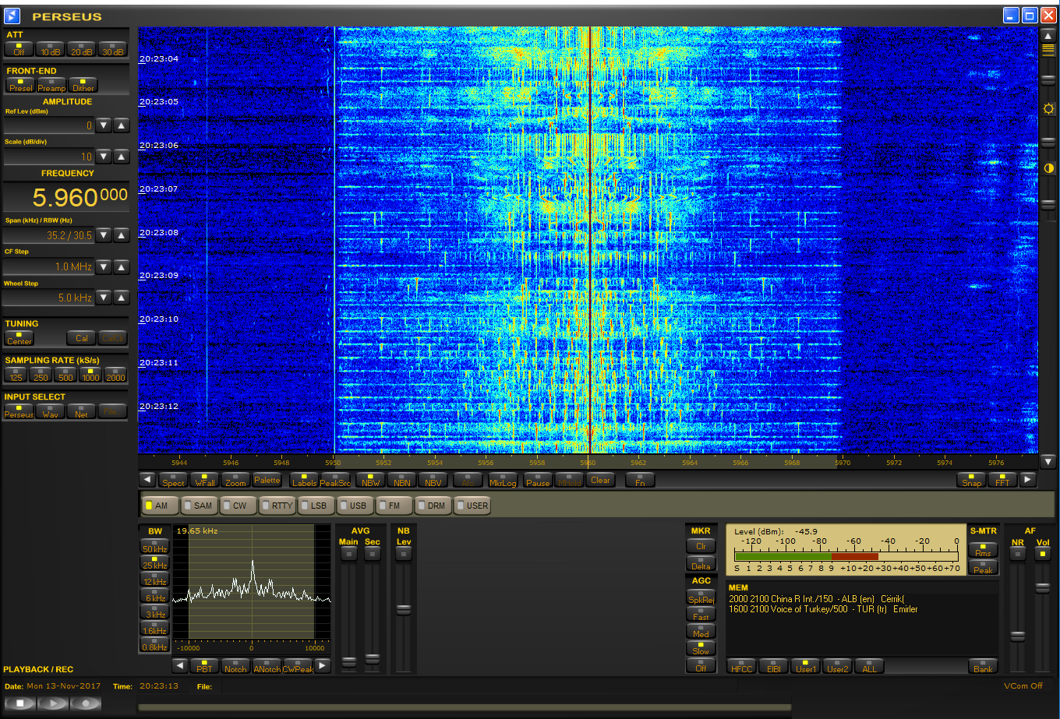Click the NB Lev slider handle
Screen dimensions: 1060x719
click(403, 610)
